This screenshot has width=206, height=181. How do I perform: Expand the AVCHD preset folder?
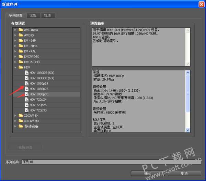coord(15,35)
